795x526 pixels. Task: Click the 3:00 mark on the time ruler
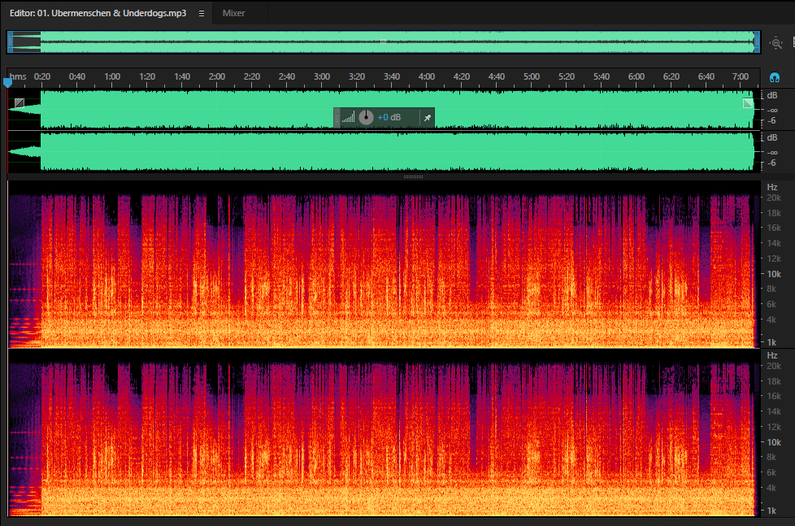pyautogui.click(x=321, y=76)
